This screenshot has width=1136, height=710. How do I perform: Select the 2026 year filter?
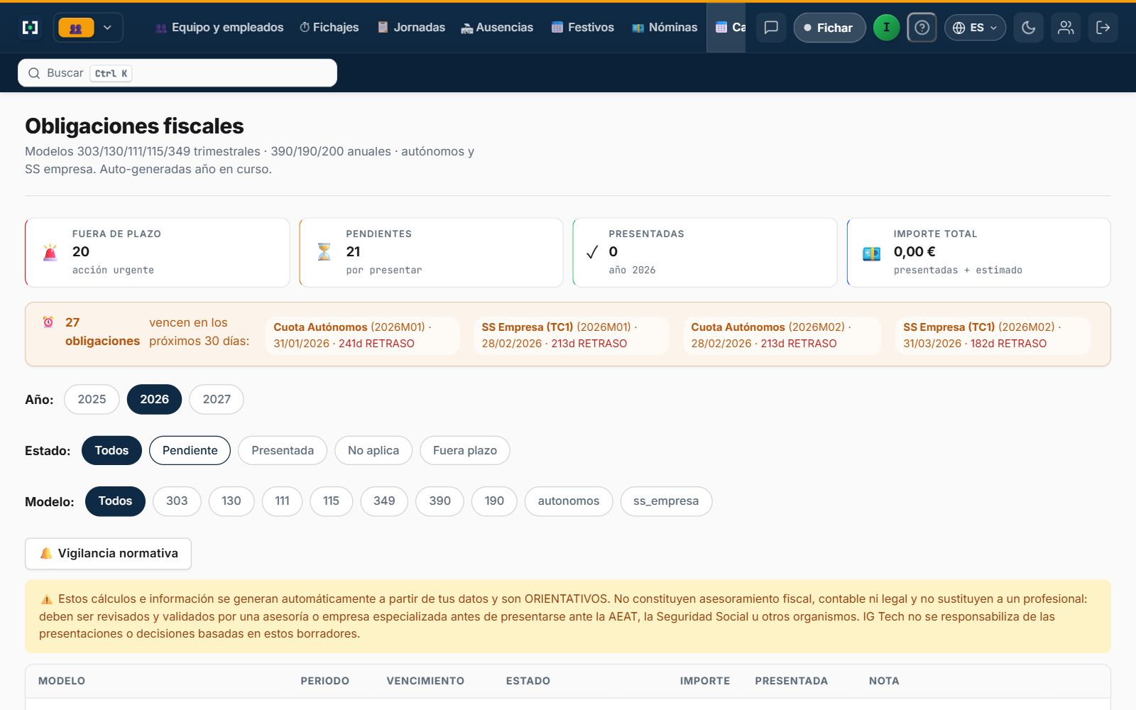click(x=154, y=399)
